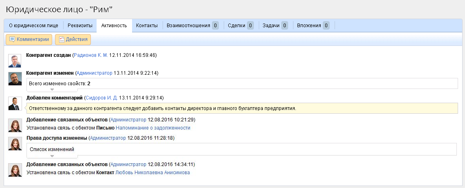This screenshot has height=188, width=465.
Task: Go to the Задачи tab
Action: pyautogui.click(x=275, y=26)
